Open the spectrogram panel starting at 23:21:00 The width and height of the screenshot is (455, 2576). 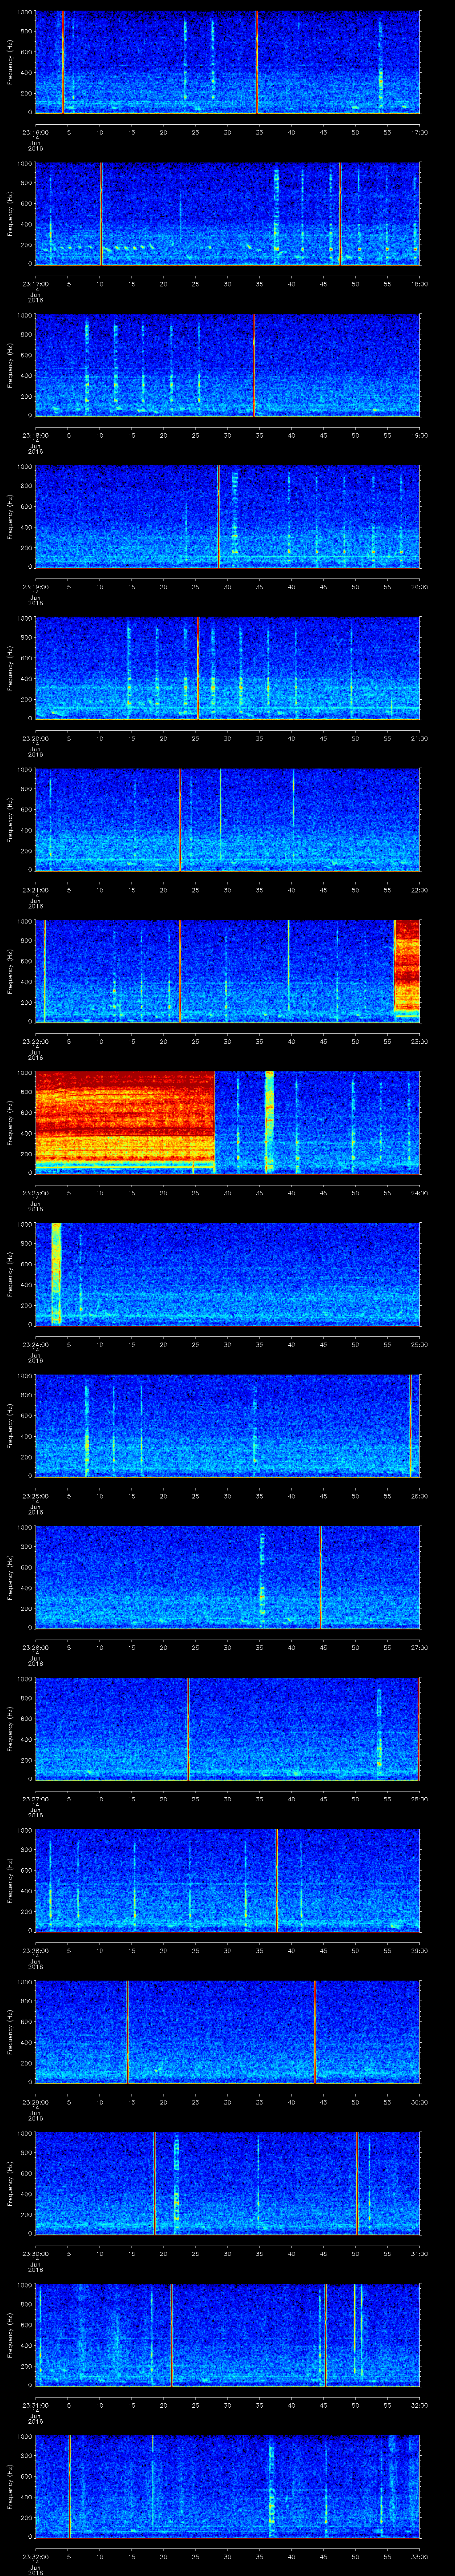point(227,819)
